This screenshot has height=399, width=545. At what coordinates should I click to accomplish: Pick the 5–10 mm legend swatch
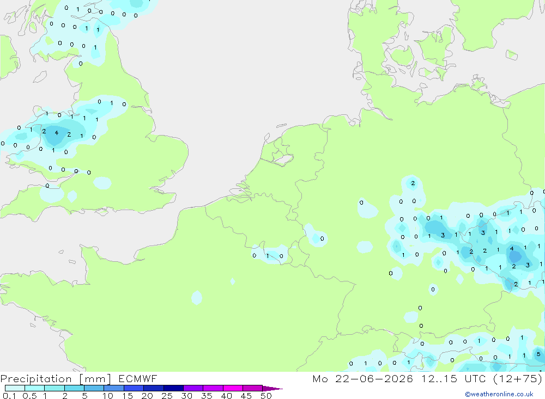(x=94, y=388)
